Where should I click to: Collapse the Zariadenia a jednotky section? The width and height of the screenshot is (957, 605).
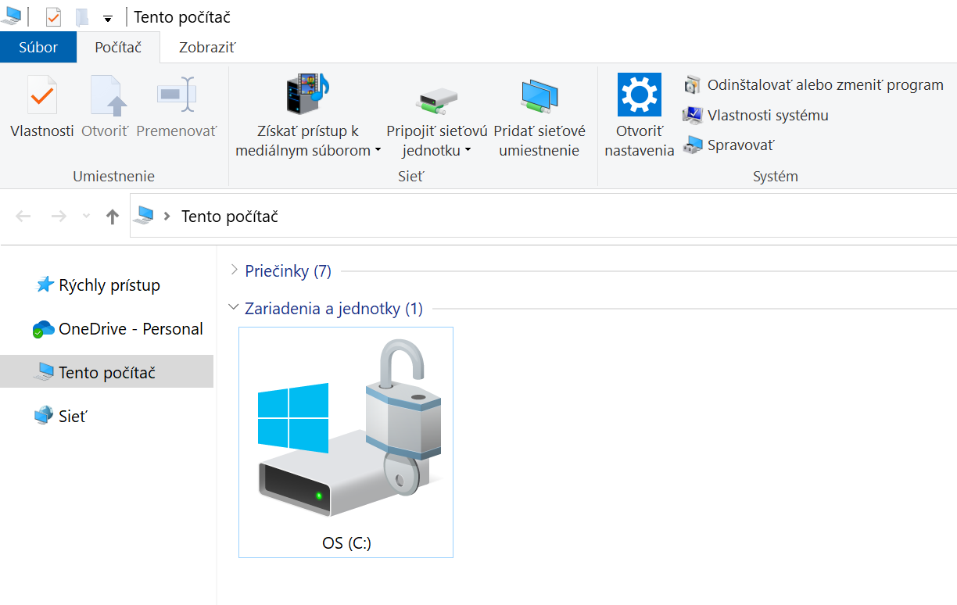coord(233,308)
